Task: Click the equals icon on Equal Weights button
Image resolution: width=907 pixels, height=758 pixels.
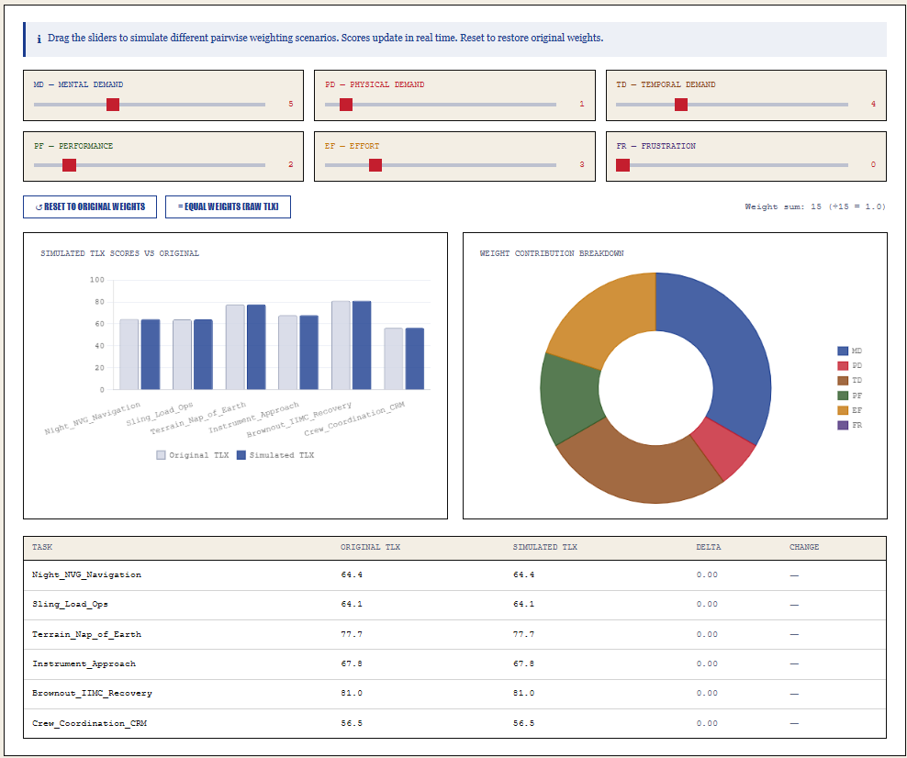Action: [x=178, y=206]
